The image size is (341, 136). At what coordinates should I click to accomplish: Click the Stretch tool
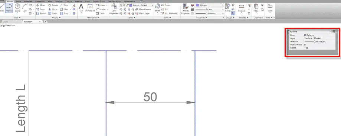41,13
